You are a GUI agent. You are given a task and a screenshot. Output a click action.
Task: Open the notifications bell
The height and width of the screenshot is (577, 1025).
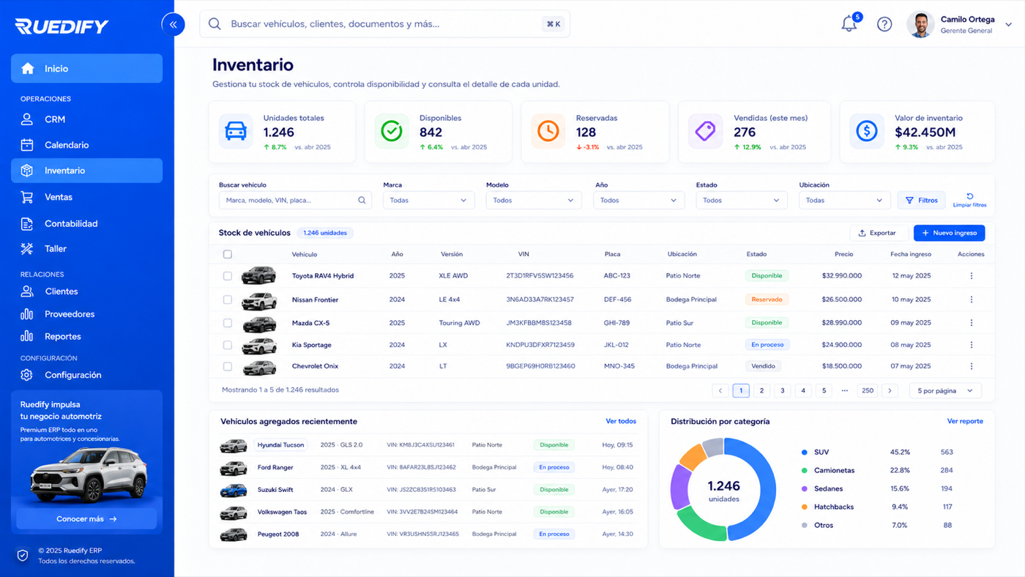[x=849, y=24]
